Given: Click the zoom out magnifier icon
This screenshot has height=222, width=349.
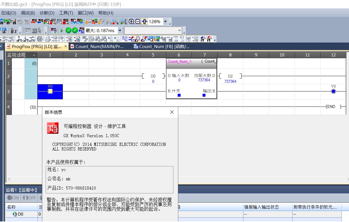Looking at the screenshot, I should [138, 22].
